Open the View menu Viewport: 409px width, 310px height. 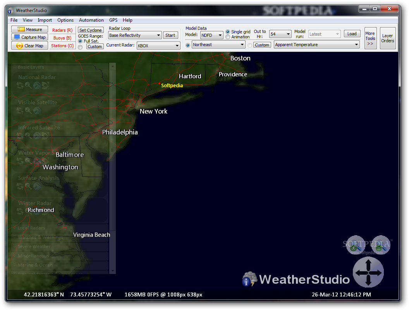coord(27,20)
